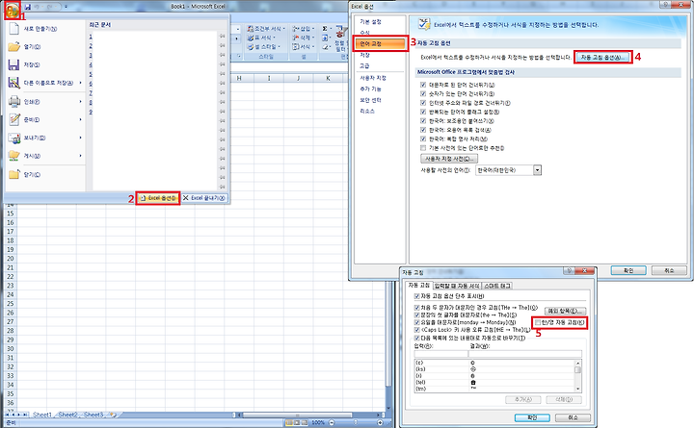The image size is (694, 428).
Task: Click the Zoom in plus button
Action: 380,422
